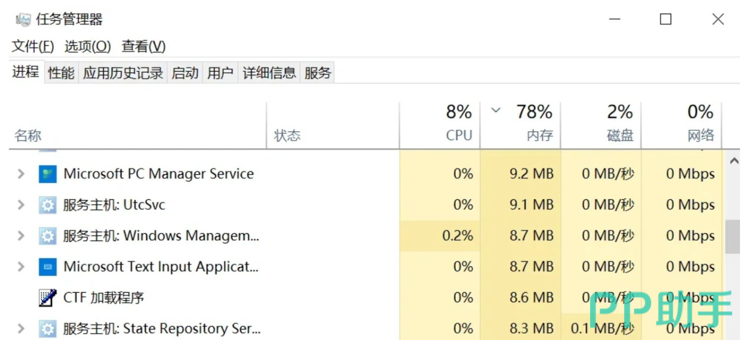Expand Microsoft PC Manager Service process
The width and height of the screenshot is (752, 340).
click(x=21, y=174)
